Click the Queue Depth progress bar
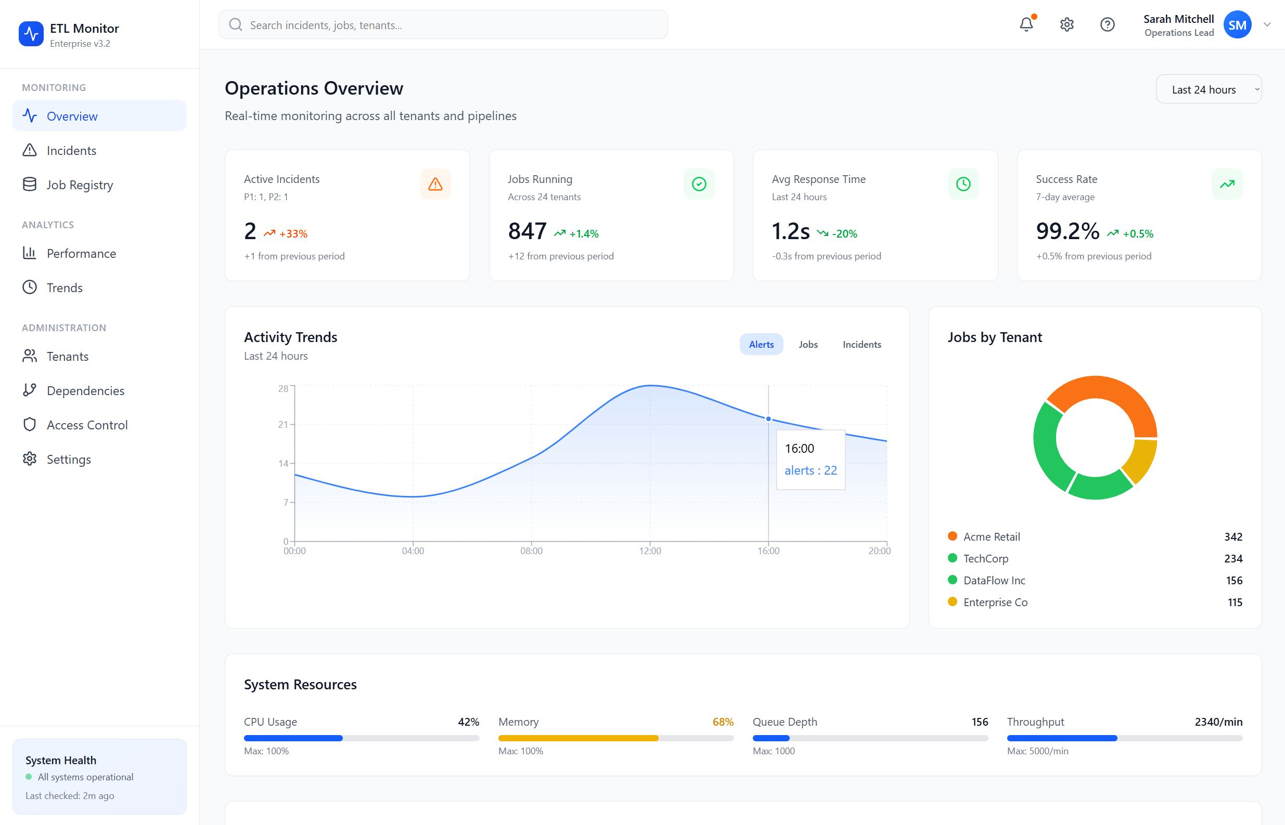Image resolution: width=1285 pixels, height=825 pixels. 870,738
